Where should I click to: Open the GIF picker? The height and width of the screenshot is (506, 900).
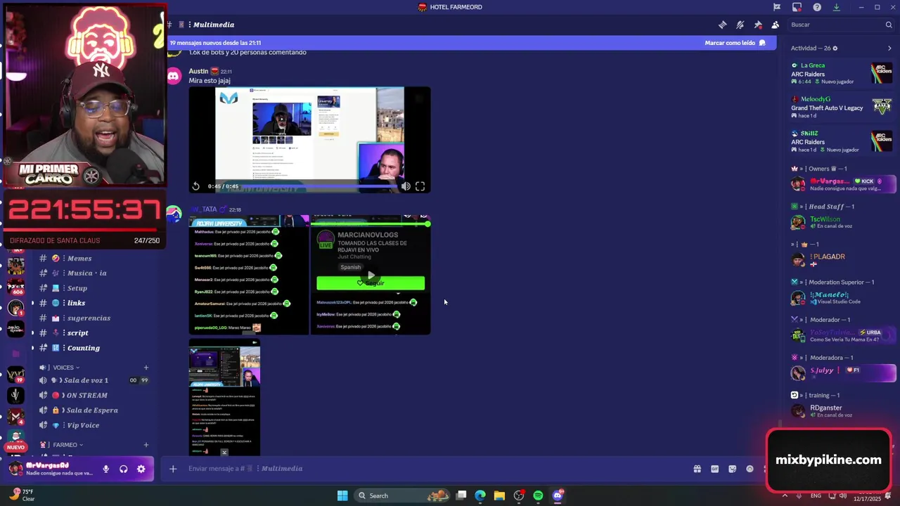tap(715, 469)
